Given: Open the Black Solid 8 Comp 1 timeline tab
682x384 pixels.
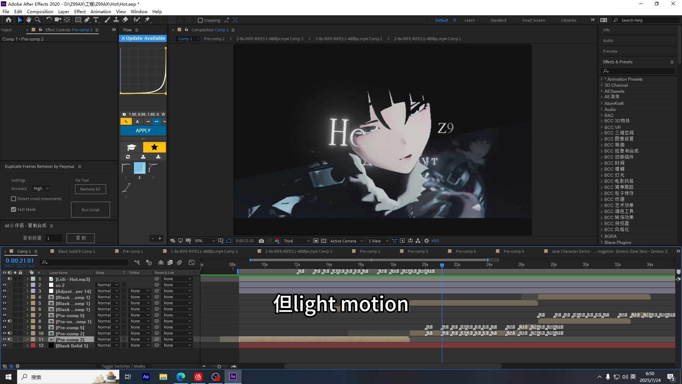Looking at the screenshot, I should pyautogui.click(x=76, y=251).
